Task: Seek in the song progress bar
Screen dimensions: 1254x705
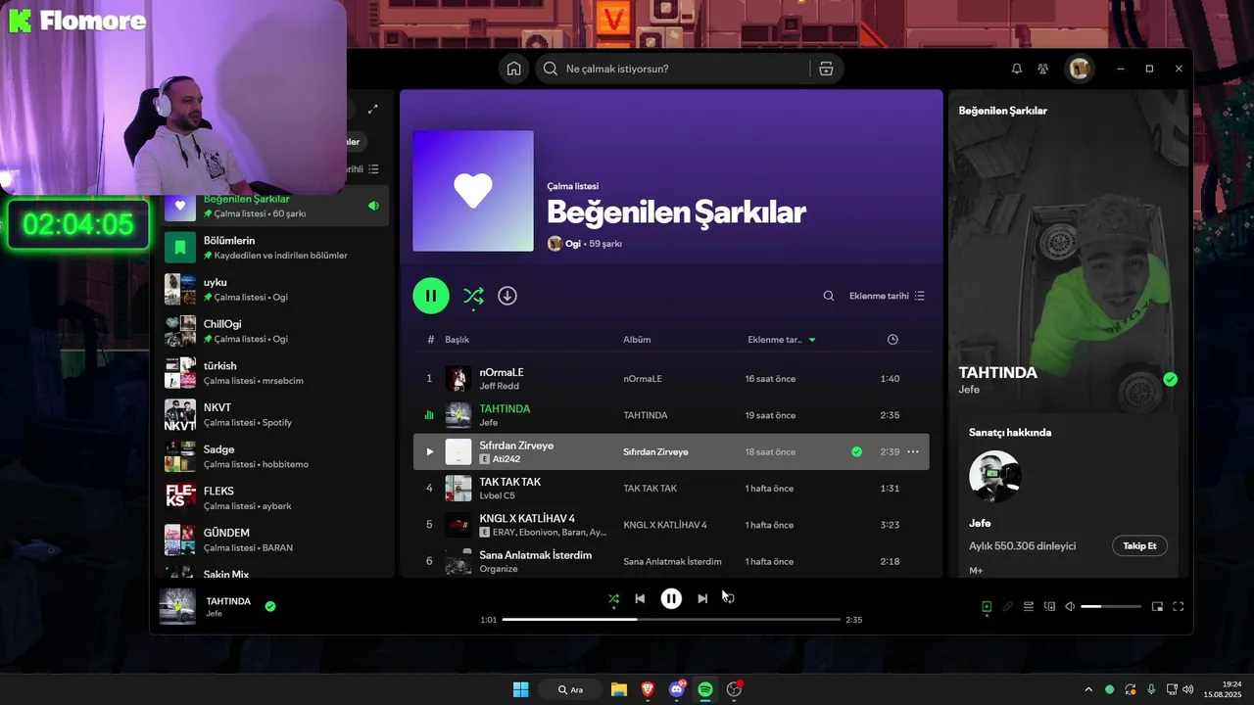Action: pos(671,620)
